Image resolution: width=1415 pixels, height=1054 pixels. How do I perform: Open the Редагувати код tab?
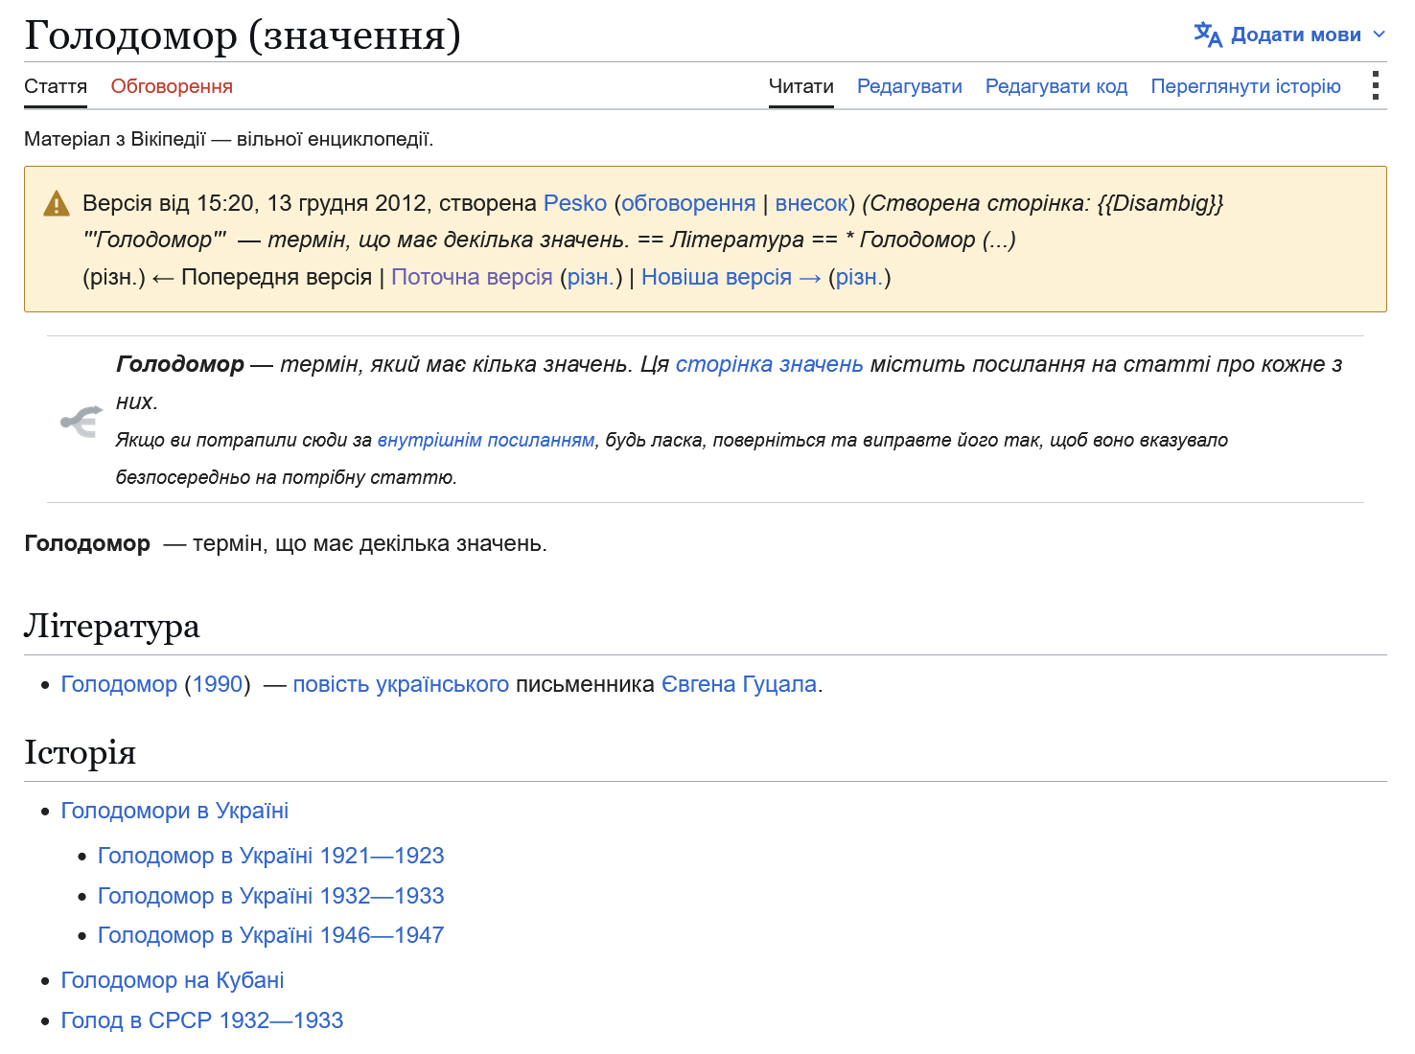(1056, 86)
